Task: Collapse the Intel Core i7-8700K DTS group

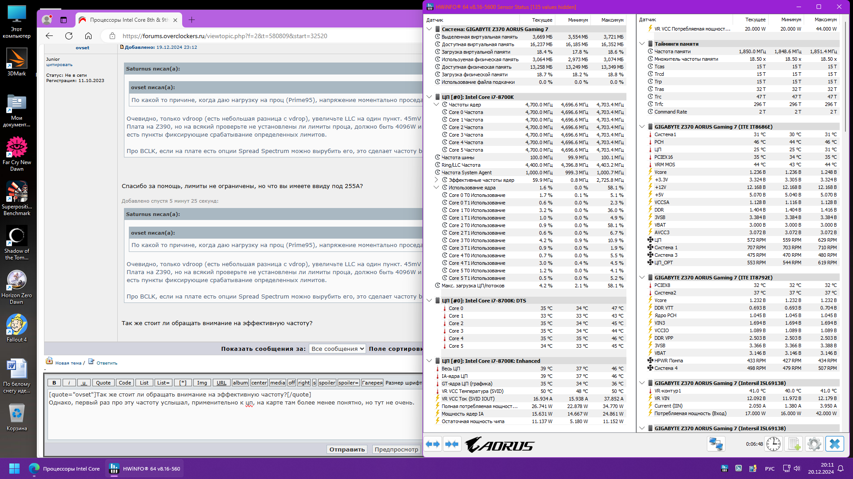Action: point(429,301)
